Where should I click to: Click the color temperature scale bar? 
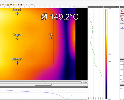click(106, 54)
